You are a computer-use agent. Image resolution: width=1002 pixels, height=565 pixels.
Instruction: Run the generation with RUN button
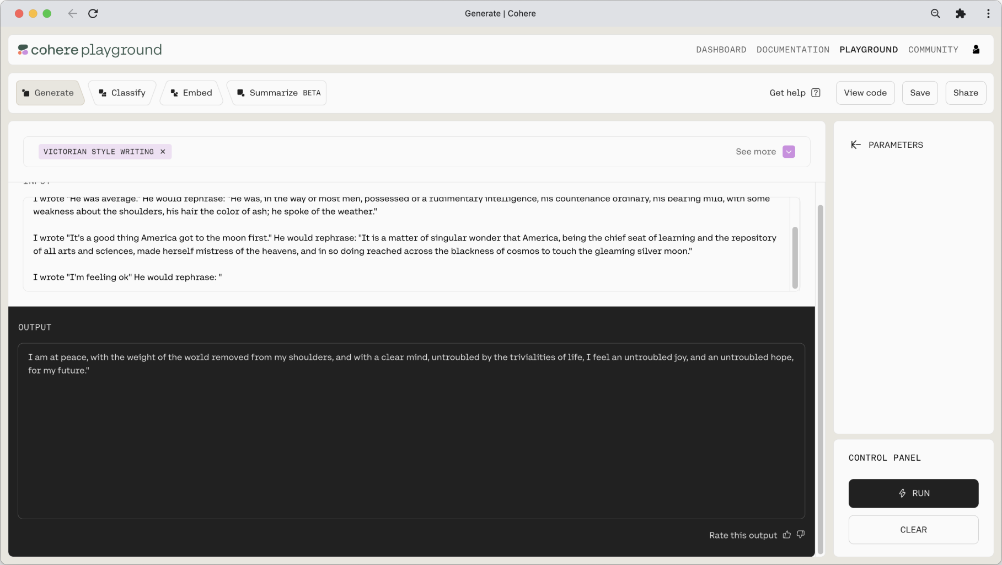[913, 493]
